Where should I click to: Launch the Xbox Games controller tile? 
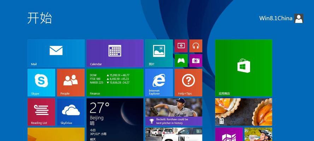click(x=181, y=61)
